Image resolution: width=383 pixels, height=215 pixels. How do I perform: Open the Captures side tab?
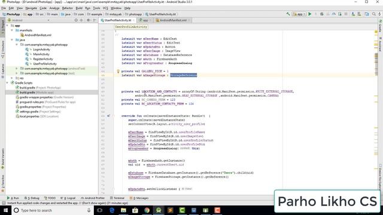tap(2, 70)
